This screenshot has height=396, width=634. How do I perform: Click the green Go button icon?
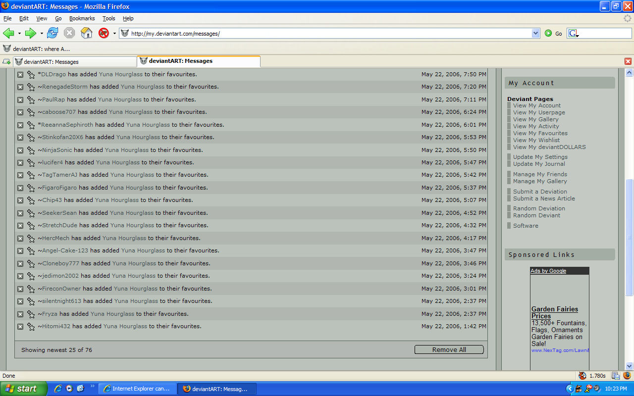coord(548,33)
